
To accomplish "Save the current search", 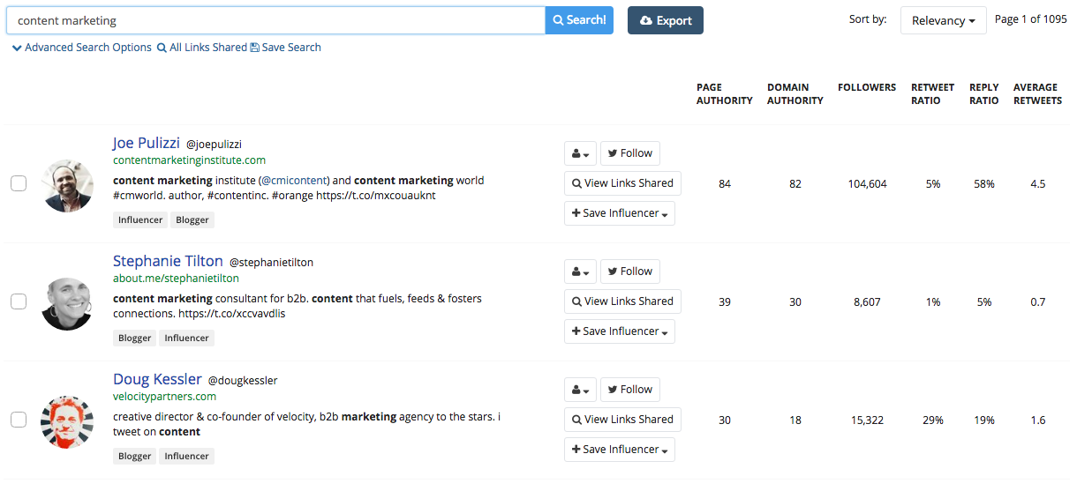I will [285, 48].
